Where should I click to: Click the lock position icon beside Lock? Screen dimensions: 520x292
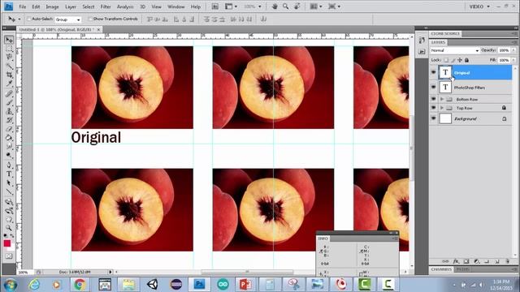click(x=460, y=60)
